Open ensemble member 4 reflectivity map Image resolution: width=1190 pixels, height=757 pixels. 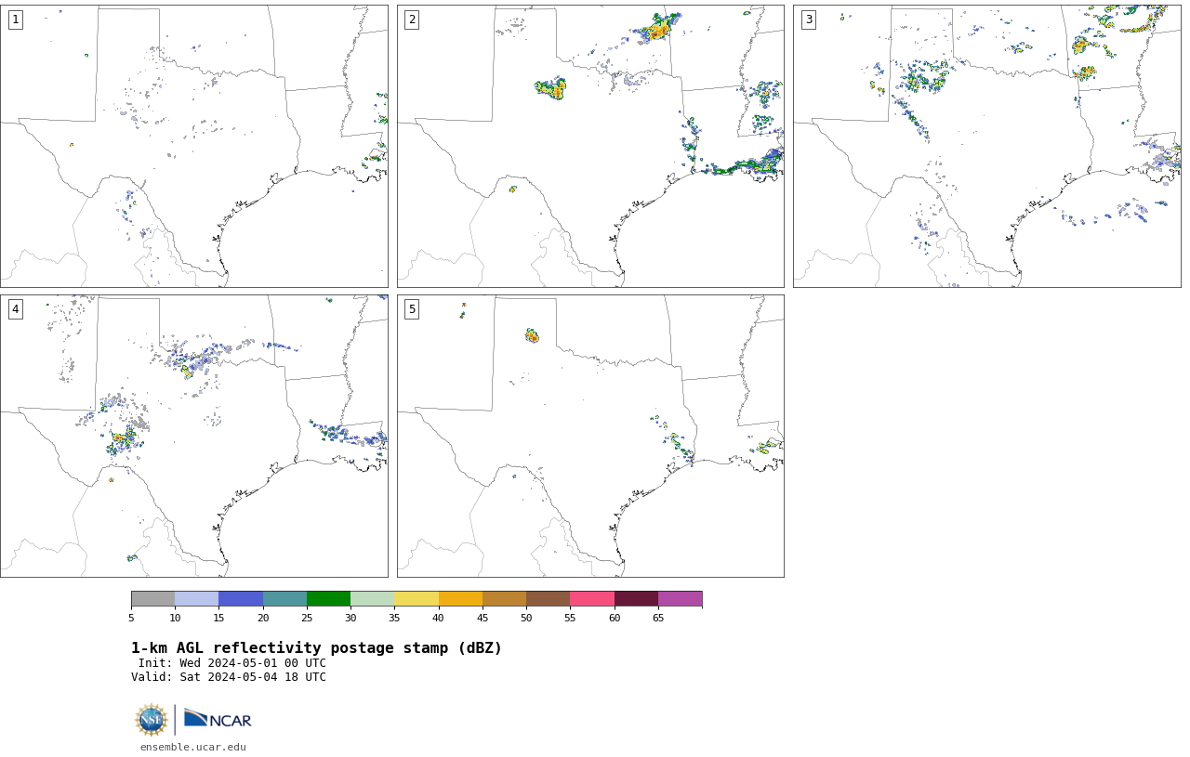coord(194,436)
